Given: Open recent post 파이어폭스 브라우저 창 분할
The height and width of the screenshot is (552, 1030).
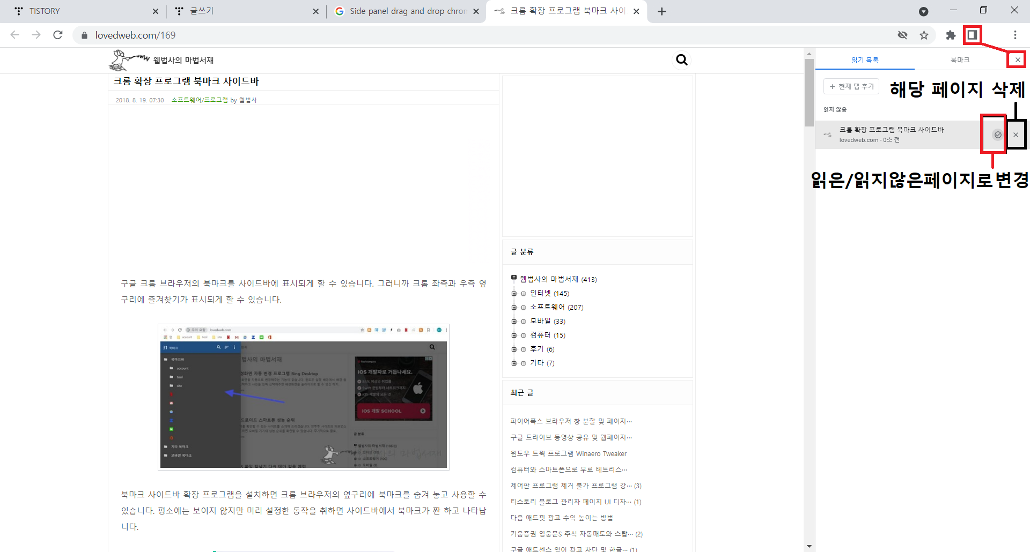Looking at the screenshot, I should coord(571,421).
